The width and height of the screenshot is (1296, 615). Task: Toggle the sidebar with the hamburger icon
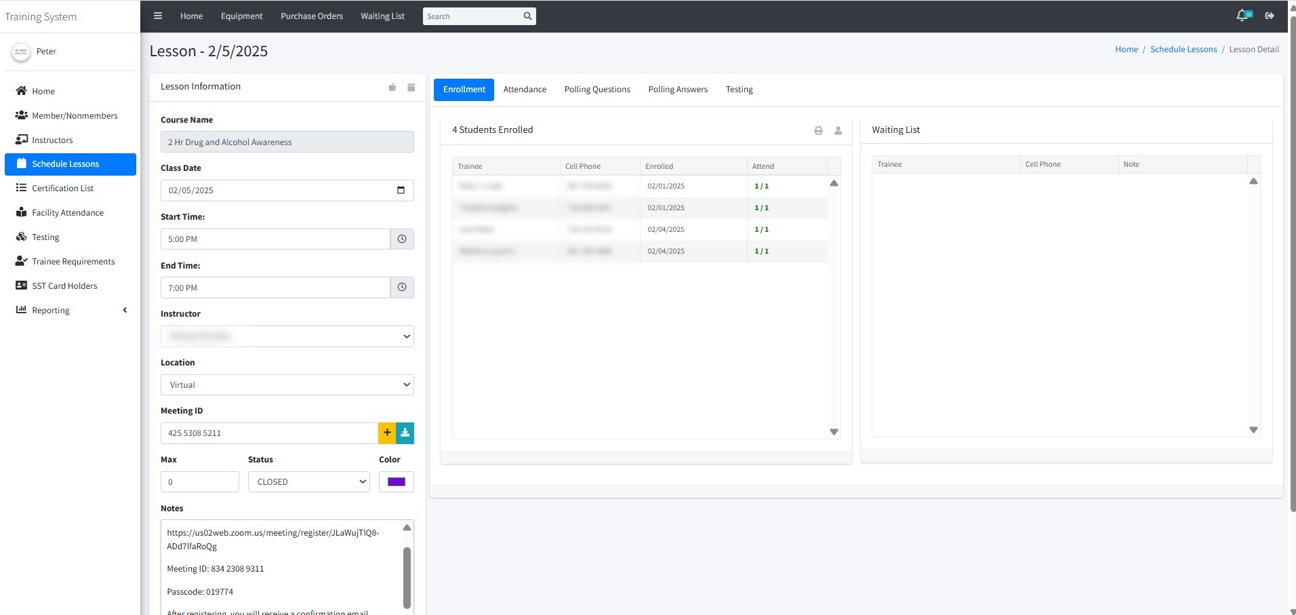coord(158,16)
